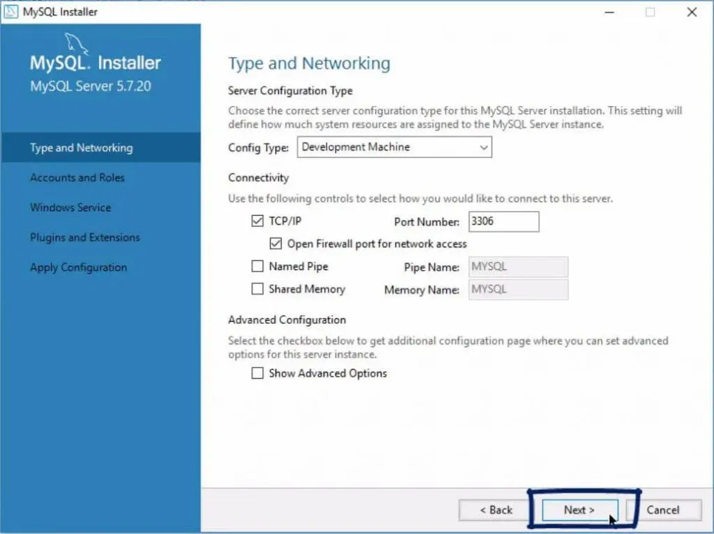Image resolution: width=714 pixels, height=534 pixels.
Task: Check Show Advanced Options
Action: [x=257, y=373]
